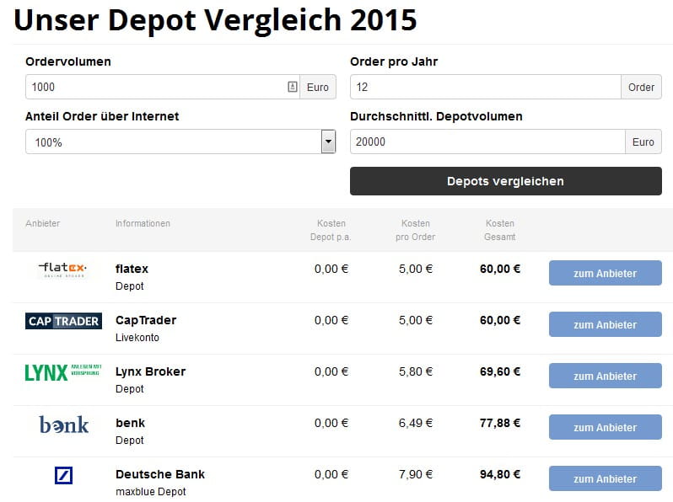Viewport: 673px width, 502px height.
Task: Focus the Durchschnittl. Depotvolumen input field
Action: tap(487, 142)
